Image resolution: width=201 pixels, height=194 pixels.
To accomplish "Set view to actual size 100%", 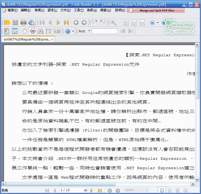I will tap(126, 23).
